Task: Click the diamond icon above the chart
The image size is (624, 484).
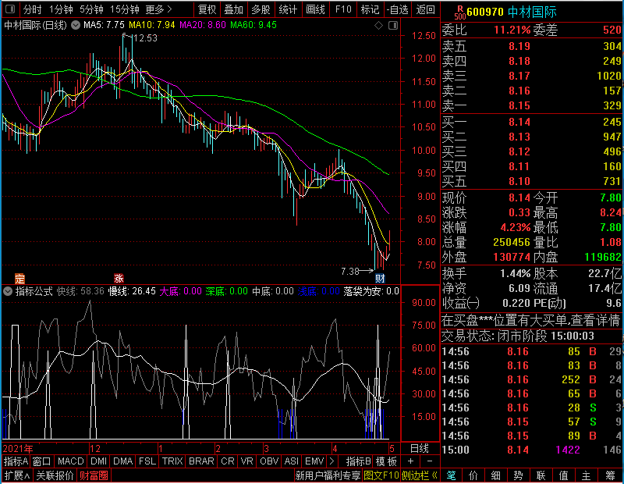Action: click(x=378, y=26)
